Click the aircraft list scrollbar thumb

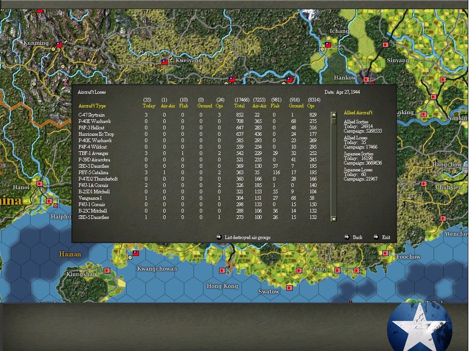(333, 121)
